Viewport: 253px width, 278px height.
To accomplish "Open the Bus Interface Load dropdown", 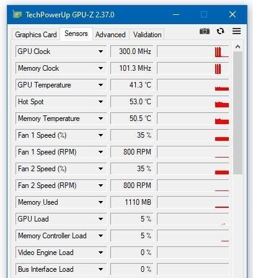I will point(100,269).
